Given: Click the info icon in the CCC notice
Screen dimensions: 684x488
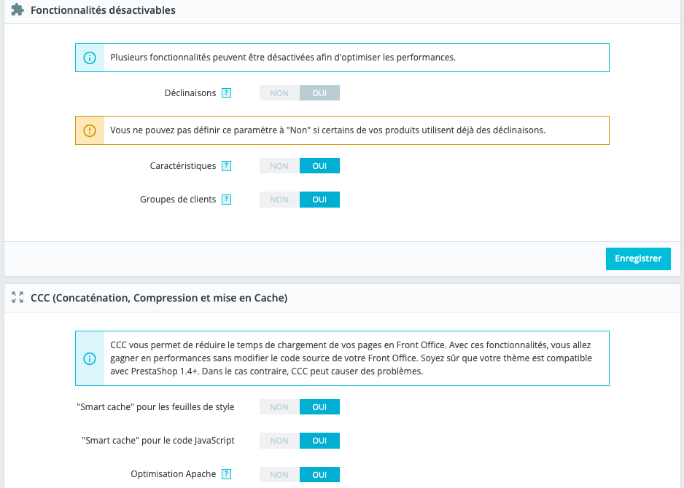Looking at the screenshot, I should click(x=90, y=358).
